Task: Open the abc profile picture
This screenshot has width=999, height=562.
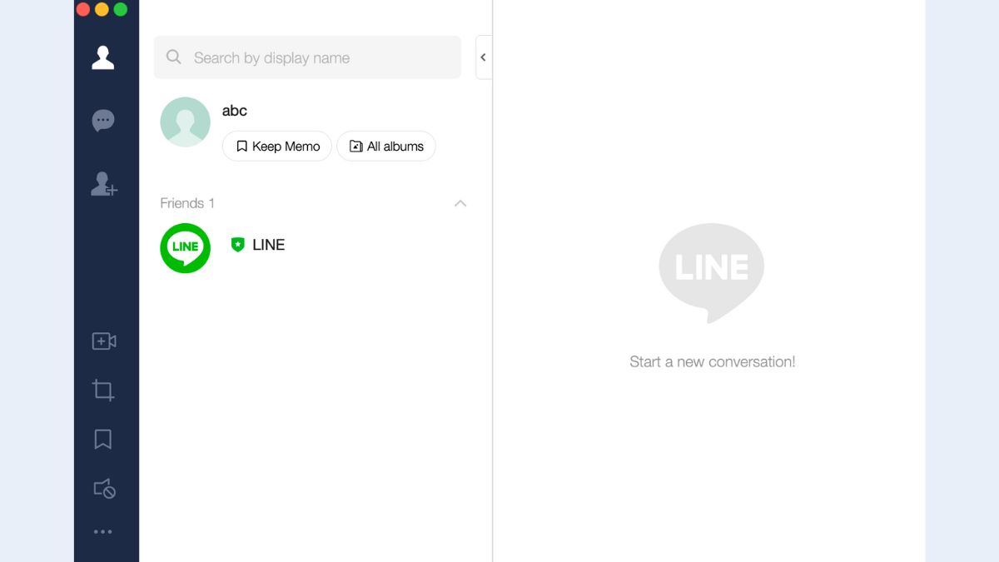Action: tap(185, 122)
